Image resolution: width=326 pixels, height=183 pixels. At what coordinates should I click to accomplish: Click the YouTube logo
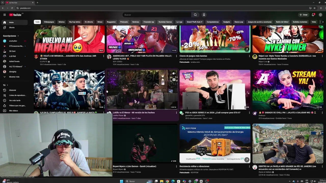16,15
